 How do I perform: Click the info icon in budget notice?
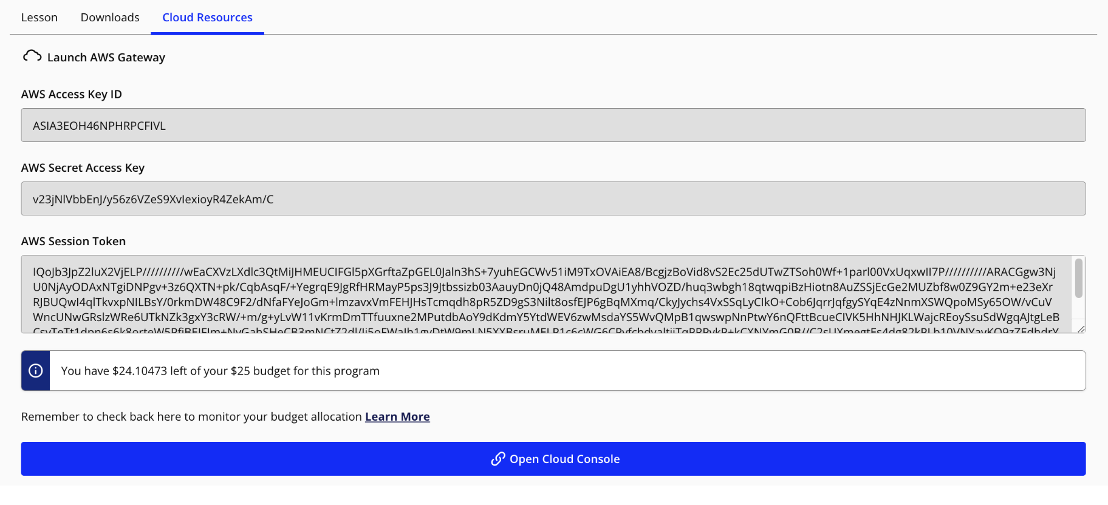[36, 370]
